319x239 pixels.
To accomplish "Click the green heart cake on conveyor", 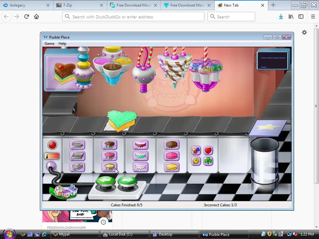I will click(x=122, y=121).
